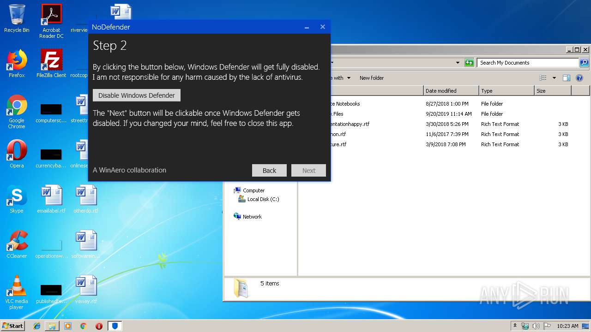Image resolution: width=591 pixels, height=332 pixels.
Task: Sort by Size column header
Action: 553,91
